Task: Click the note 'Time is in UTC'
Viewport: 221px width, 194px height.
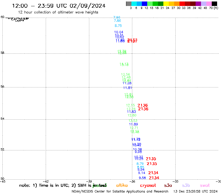Action: [x=54, y=185]
